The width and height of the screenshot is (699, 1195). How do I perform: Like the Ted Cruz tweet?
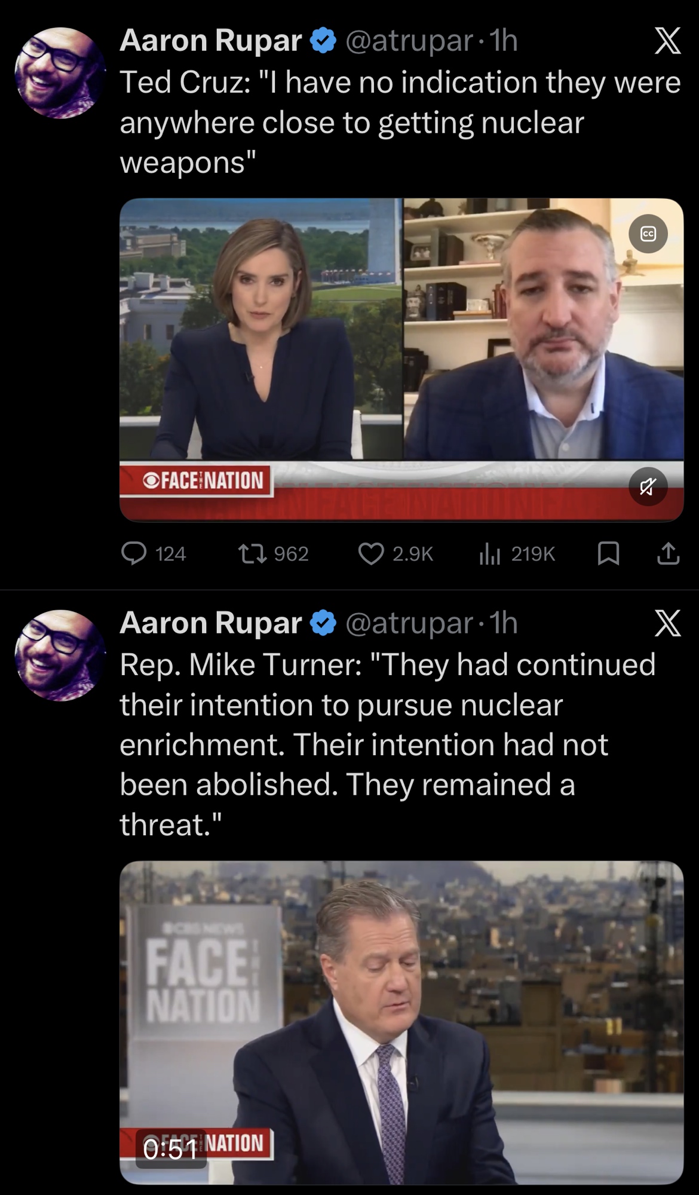395,554
